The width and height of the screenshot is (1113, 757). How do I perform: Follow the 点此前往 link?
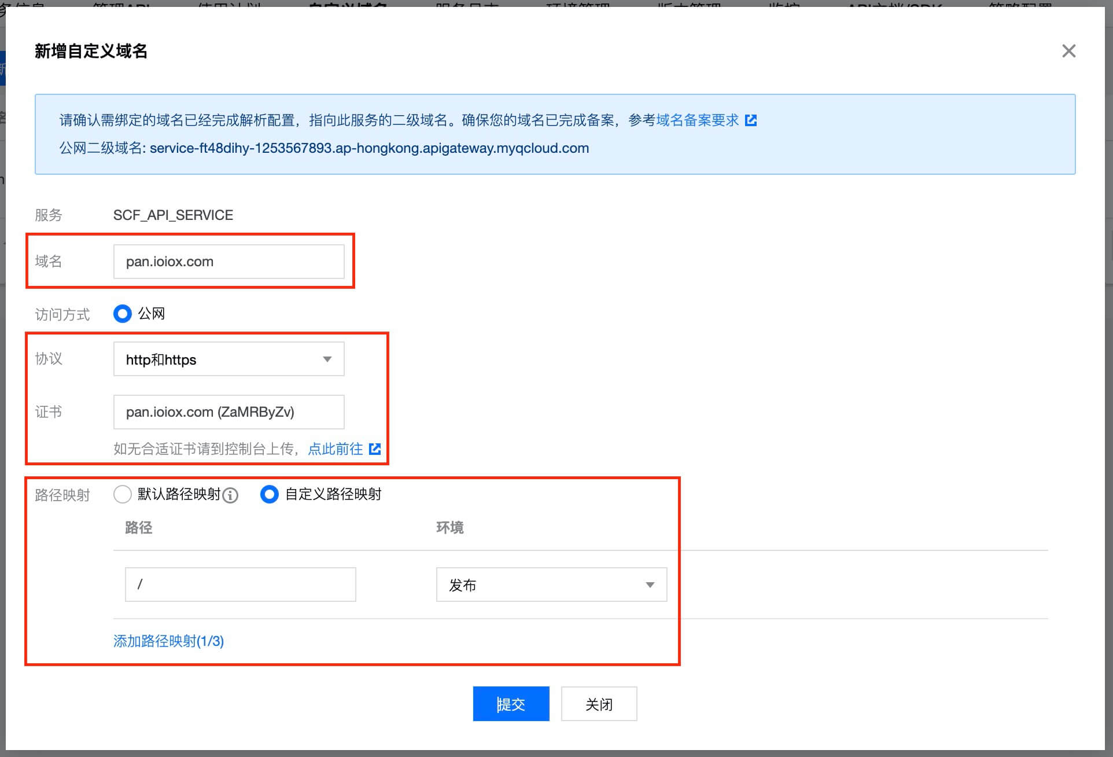click(x=336, y=449)
